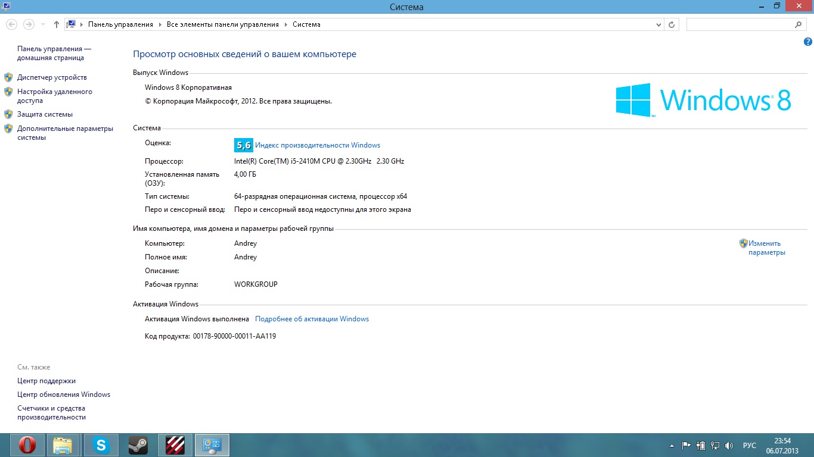Select product code 00178-90000-00011-AA119
This screenshot has width=814, height=457.
(x=235, y=336)
